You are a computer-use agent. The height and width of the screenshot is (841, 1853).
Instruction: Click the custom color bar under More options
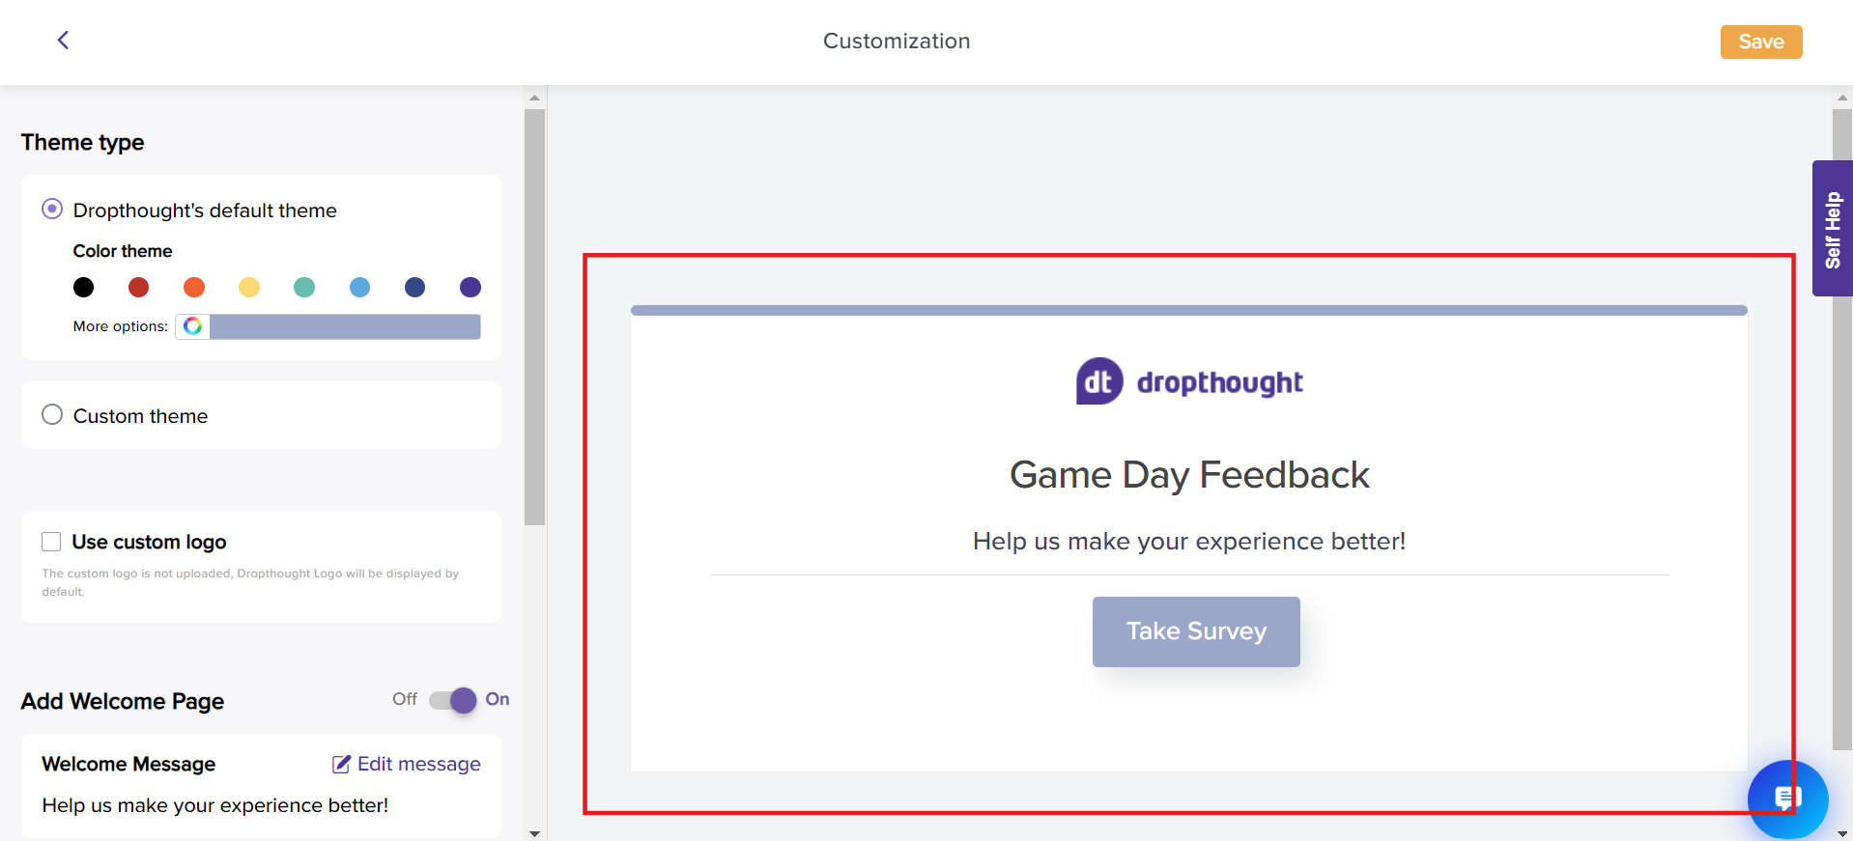345,326
